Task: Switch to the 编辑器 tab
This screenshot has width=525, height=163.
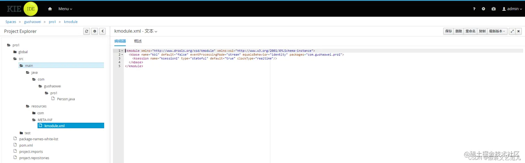Action: click(x=120, y=41)
